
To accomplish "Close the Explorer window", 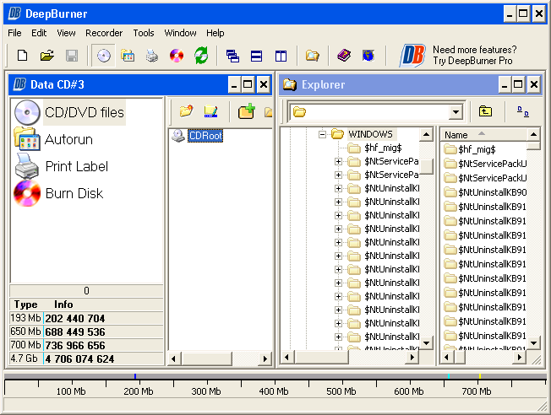I will coord(534,84).
